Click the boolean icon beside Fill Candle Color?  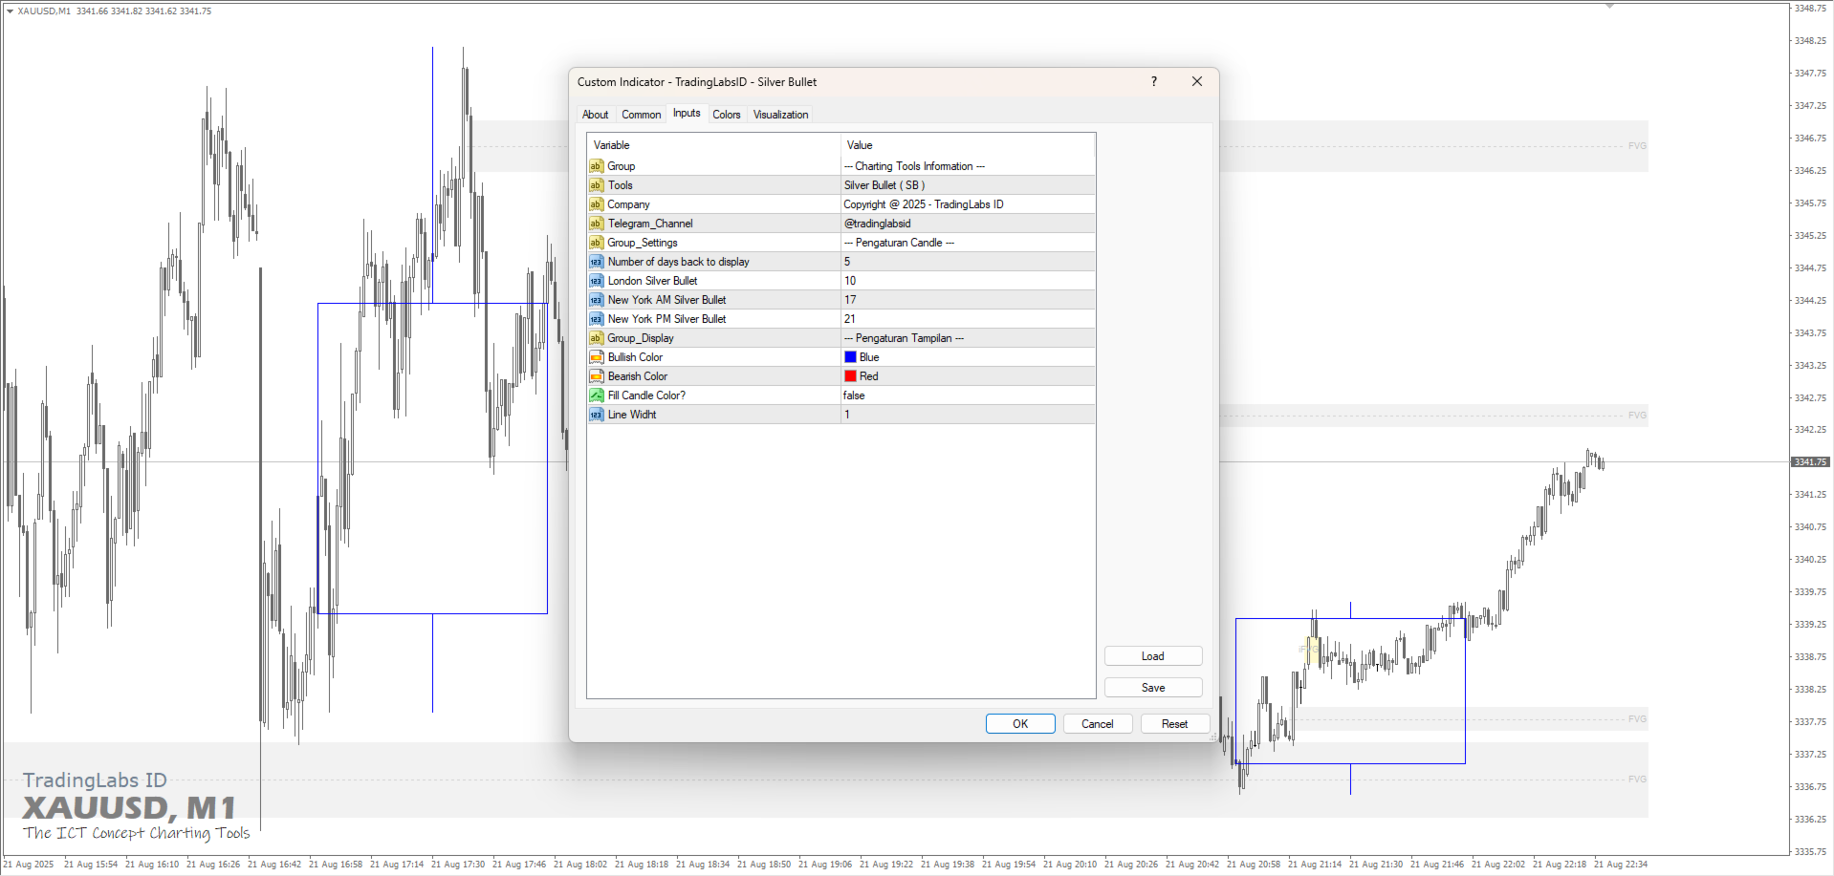coord(596,395)
